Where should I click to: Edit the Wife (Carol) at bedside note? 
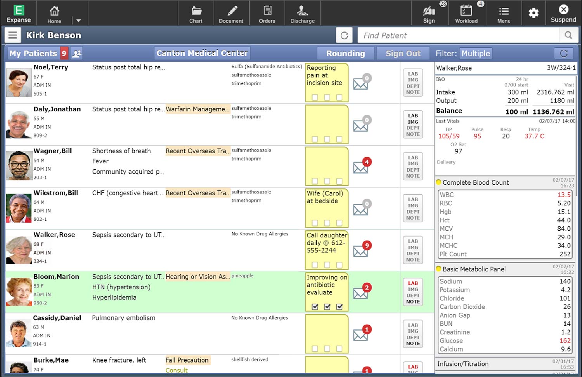pos(327,208)
